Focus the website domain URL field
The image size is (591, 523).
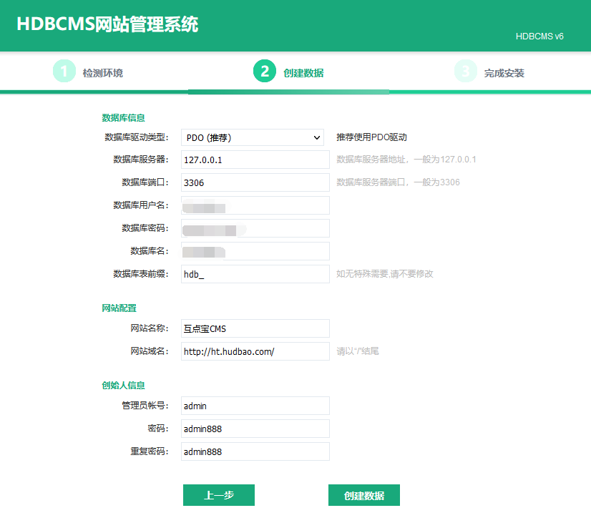click(255, 351)
